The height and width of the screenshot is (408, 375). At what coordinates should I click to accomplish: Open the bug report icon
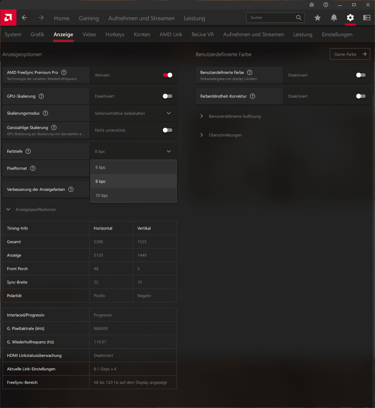pos(312,5)
